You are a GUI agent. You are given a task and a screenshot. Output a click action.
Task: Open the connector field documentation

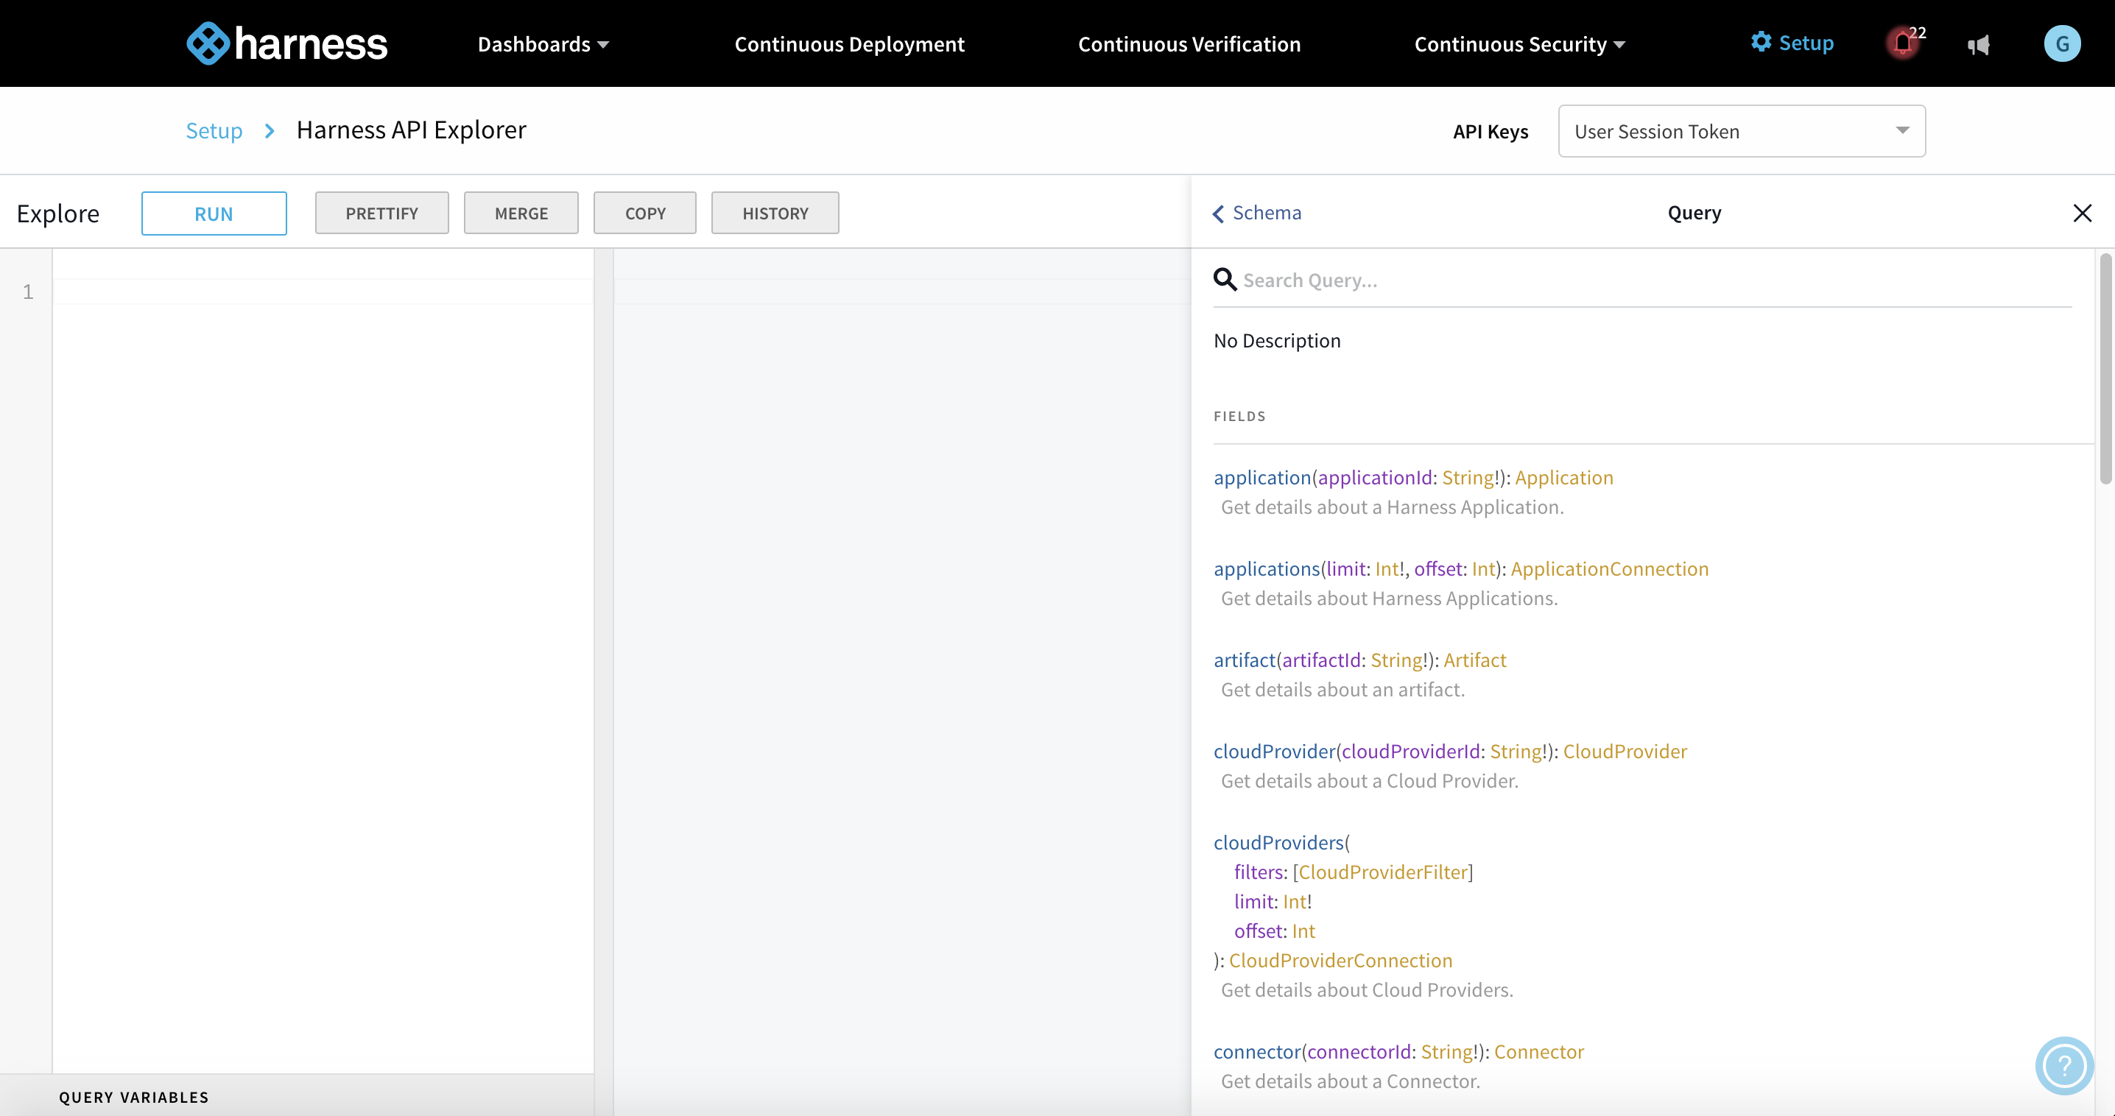coord(1257,1051)
